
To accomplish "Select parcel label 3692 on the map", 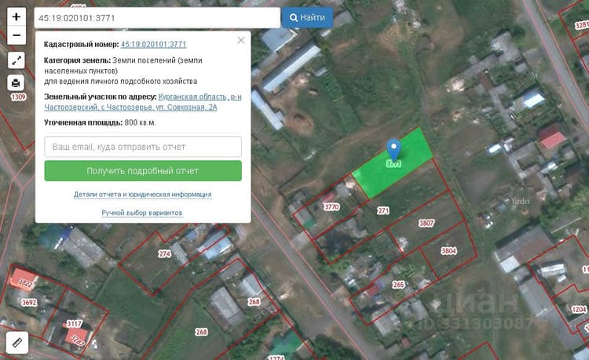I will pyautogui.click(x=29, y=302).
